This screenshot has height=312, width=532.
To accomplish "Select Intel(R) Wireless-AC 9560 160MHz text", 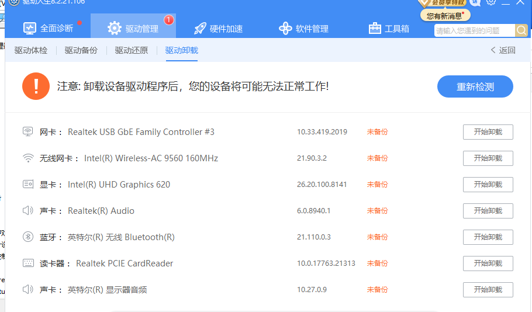I will [x=151, y=158].
